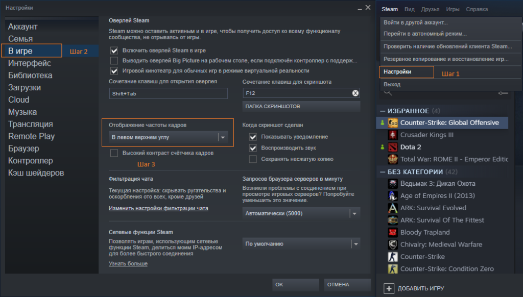The image size is (523, 297).
Task: Click the Shift+Tab overlay hotkey field
Action: [168, 94]
